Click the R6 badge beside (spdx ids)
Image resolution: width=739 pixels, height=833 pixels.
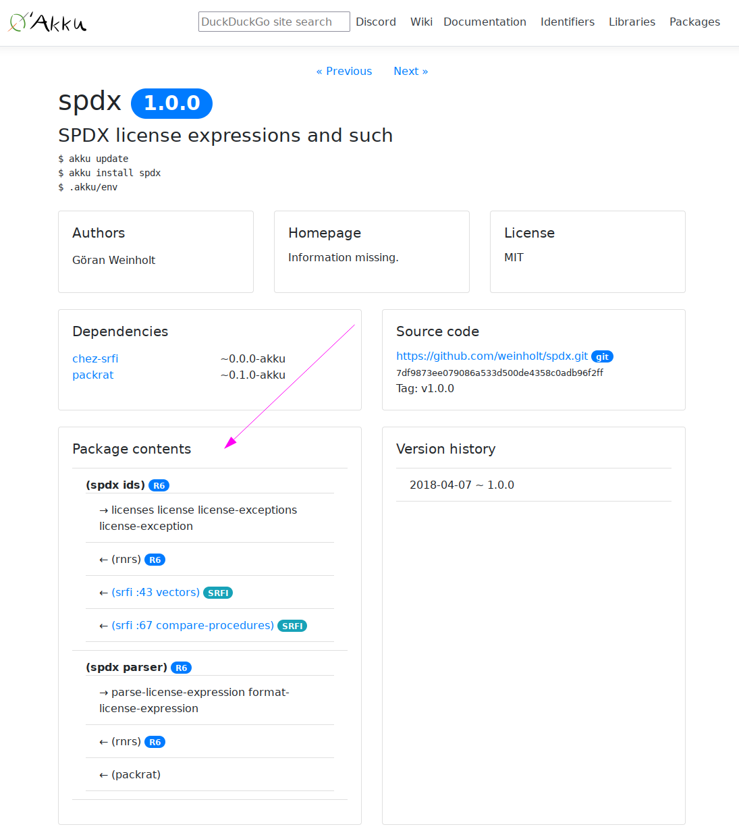(159, 485)
